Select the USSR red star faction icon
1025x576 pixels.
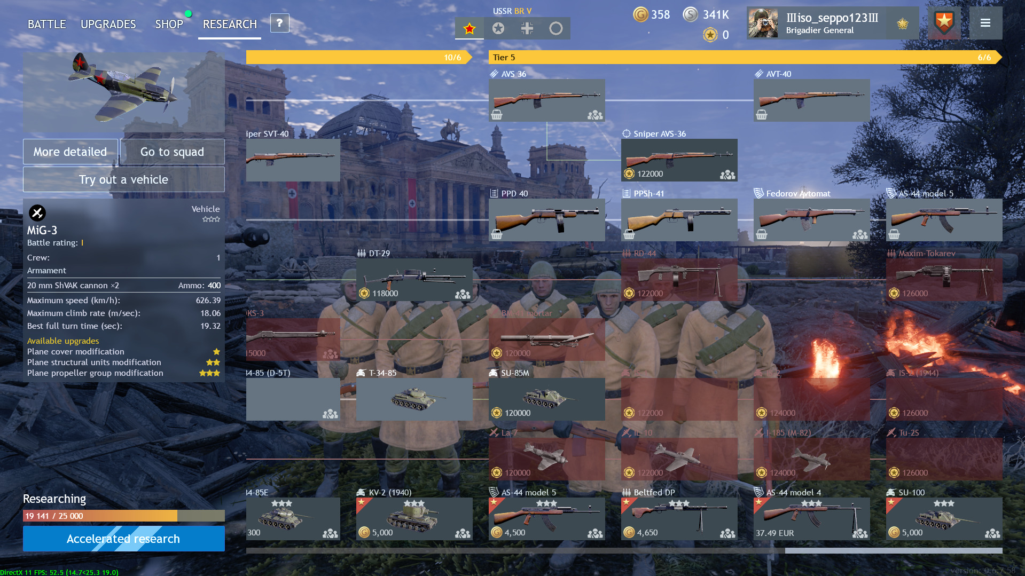470,28
